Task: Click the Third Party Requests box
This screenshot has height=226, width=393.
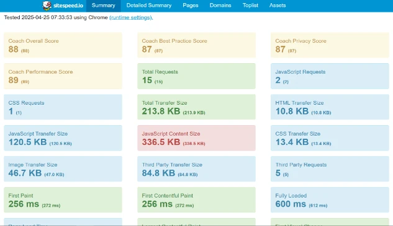Action: coord(330,169)
